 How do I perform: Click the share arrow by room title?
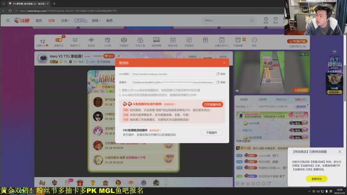pos(119,56)
